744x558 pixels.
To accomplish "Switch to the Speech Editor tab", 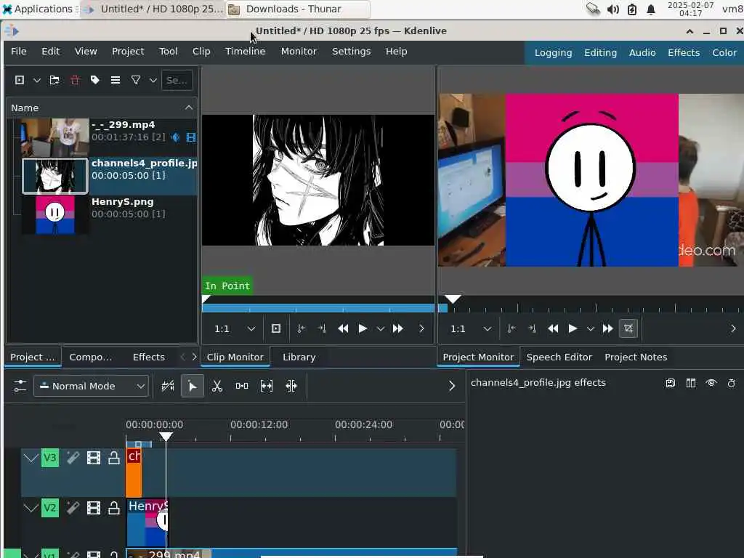I will pyautogui.click(x=559, y=357).
